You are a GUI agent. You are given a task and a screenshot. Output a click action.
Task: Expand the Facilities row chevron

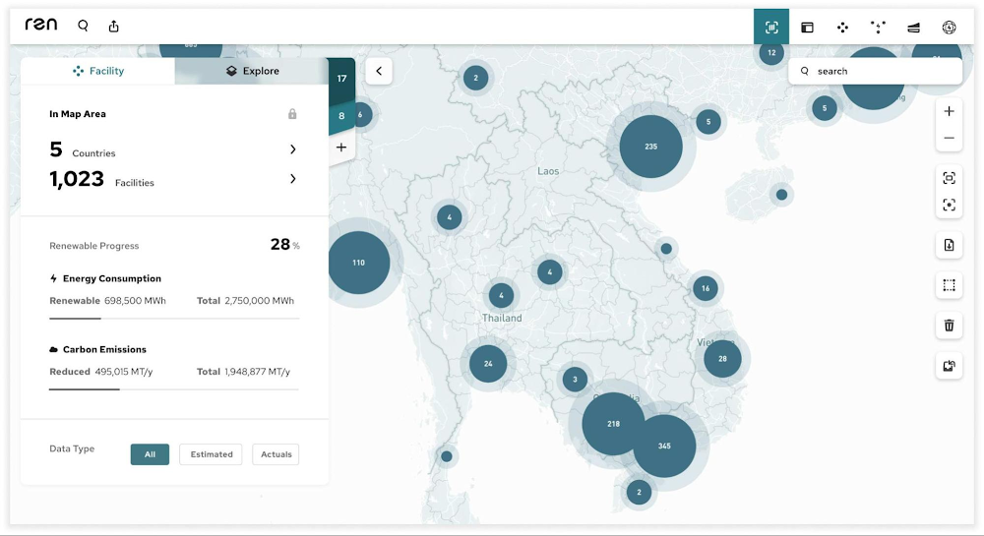(292, 179)
